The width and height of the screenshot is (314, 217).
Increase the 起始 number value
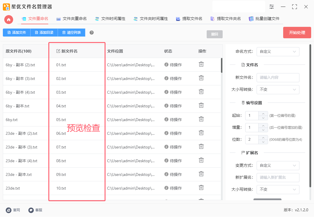(263, 114)
